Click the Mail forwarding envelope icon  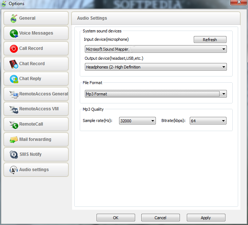point(13,139)
